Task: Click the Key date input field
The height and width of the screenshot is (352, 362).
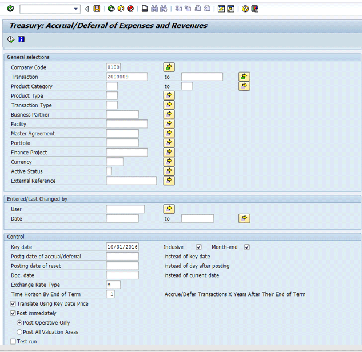Action: coord(122,247)
